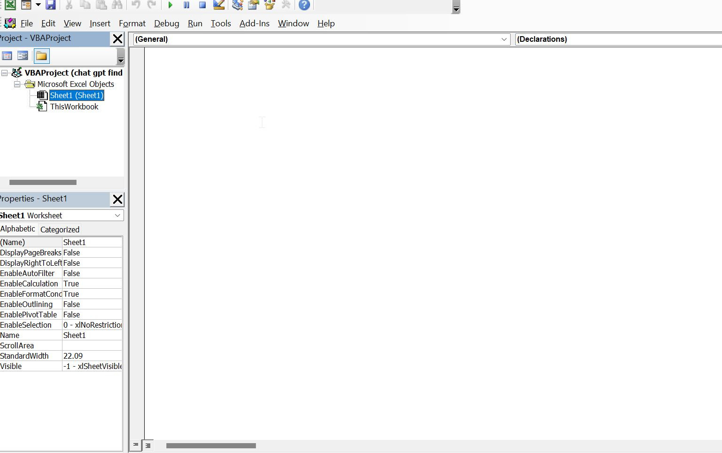Toggle Design Mode in the toolbar
The width and height of the screenshot is (722, 453).
point(219,5)
